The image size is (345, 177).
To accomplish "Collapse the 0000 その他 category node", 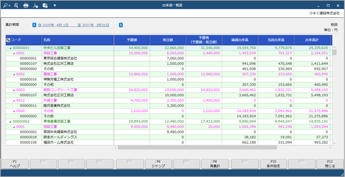I will [14, 111].
